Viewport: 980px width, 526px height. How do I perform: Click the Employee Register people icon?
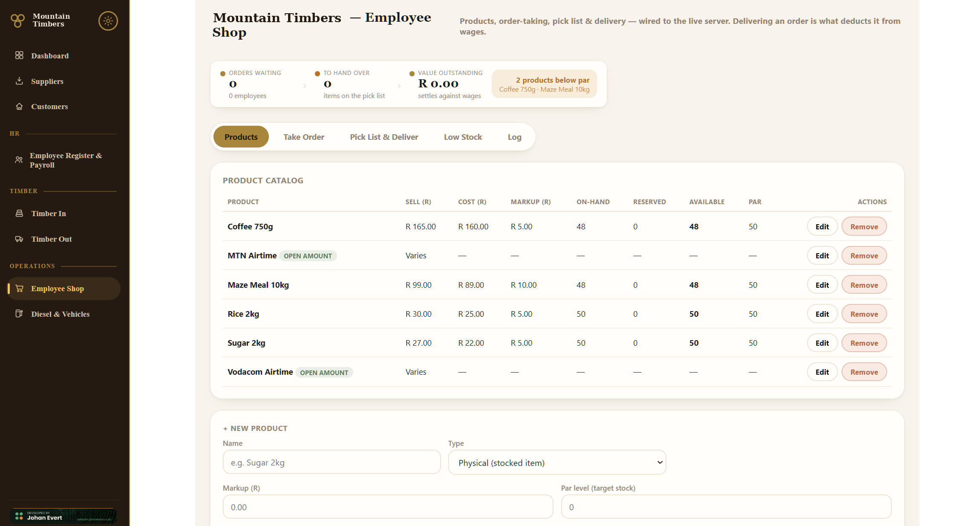tap(19, 160)
